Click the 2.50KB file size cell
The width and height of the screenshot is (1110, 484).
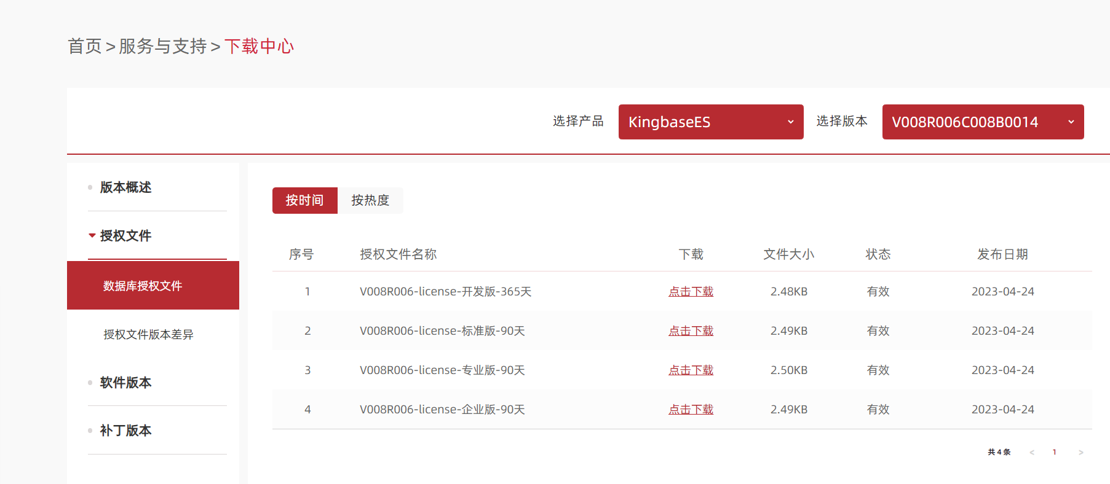point(789,370)
